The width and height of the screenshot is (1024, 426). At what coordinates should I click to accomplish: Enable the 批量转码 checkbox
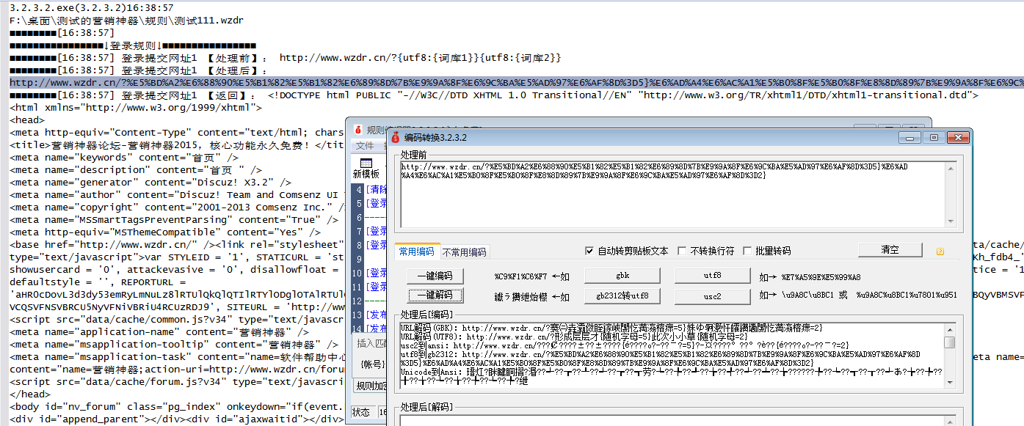[748, 251]
